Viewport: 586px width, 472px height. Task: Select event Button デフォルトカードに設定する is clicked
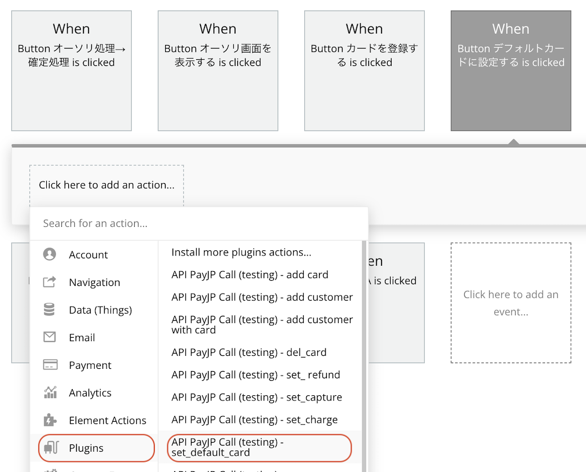pos(511,70)
